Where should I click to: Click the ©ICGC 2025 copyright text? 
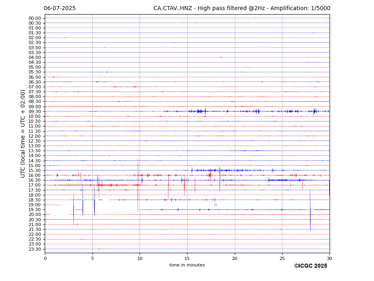pos(311,266)
